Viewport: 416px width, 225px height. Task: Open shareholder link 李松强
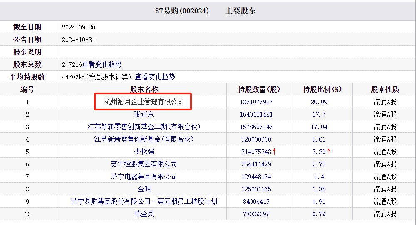144,152
